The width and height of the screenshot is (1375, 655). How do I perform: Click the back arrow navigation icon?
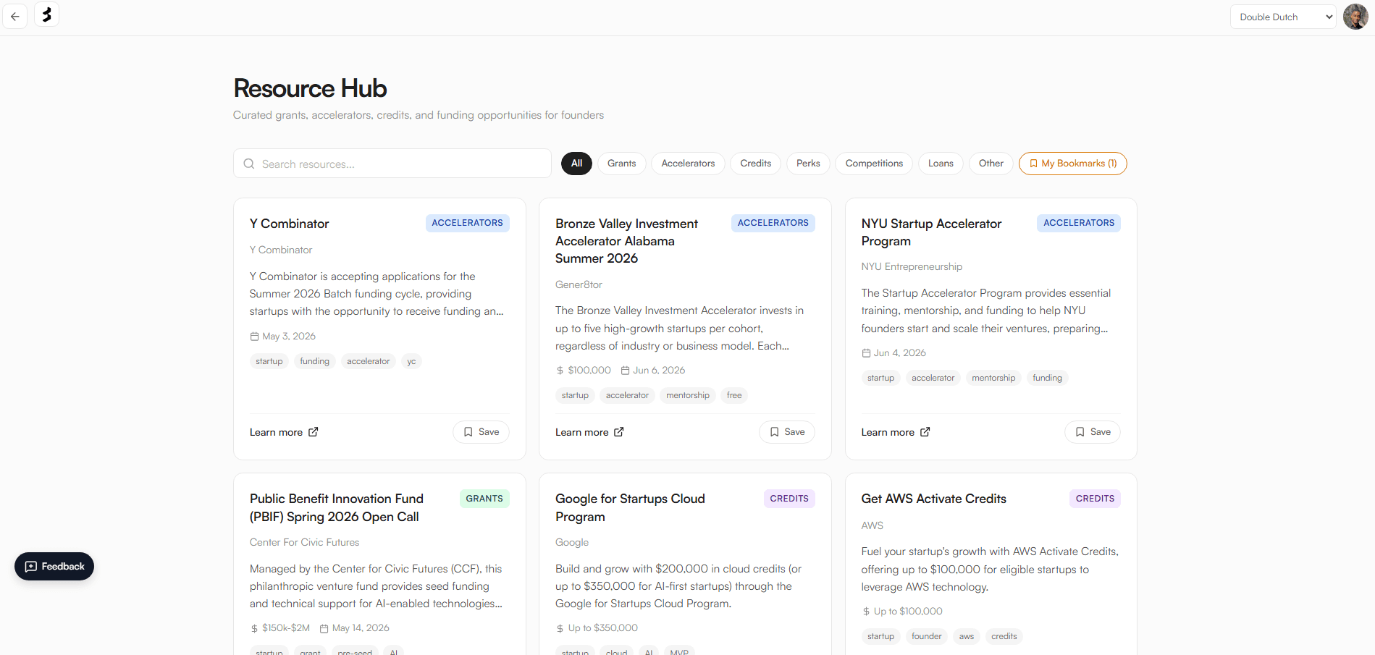15,16
